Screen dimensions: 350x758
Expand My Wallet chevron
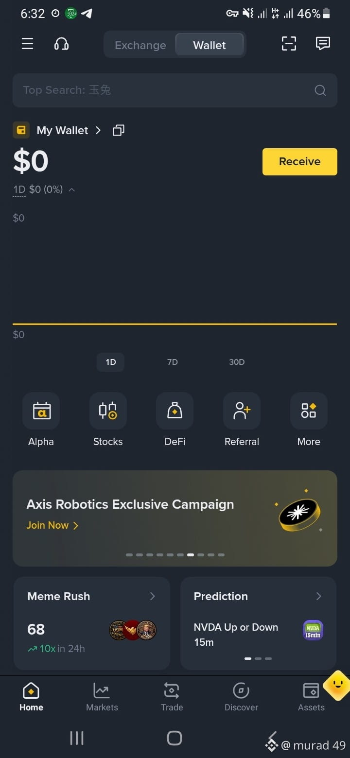(98, 130)
